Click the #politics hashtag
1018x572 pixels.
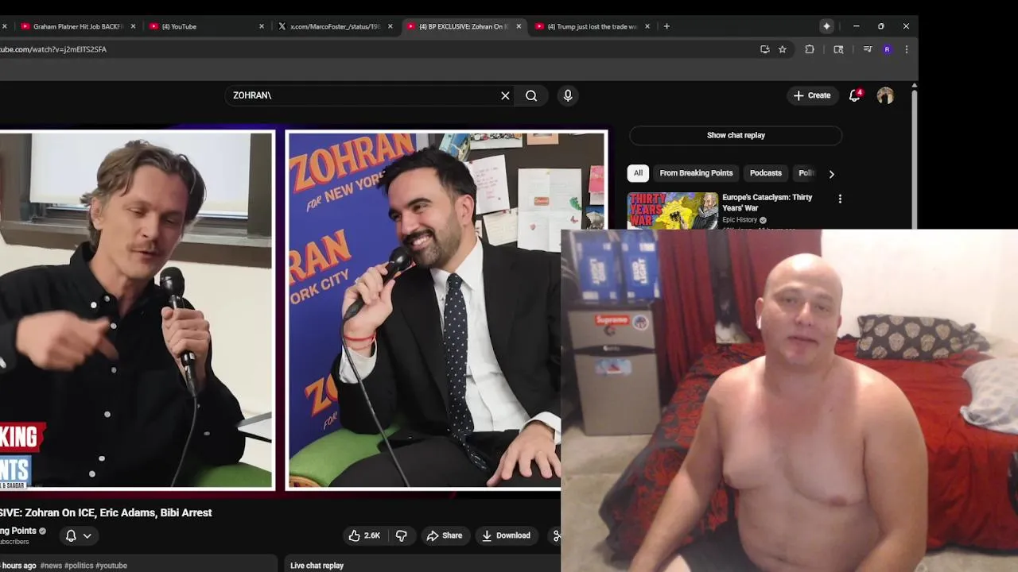79,566
